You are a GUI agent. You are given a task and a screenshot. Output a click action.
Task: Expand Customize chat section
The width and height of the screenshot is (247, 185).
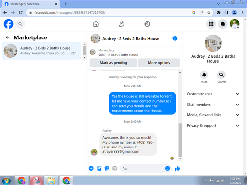(x=213, y=94)
